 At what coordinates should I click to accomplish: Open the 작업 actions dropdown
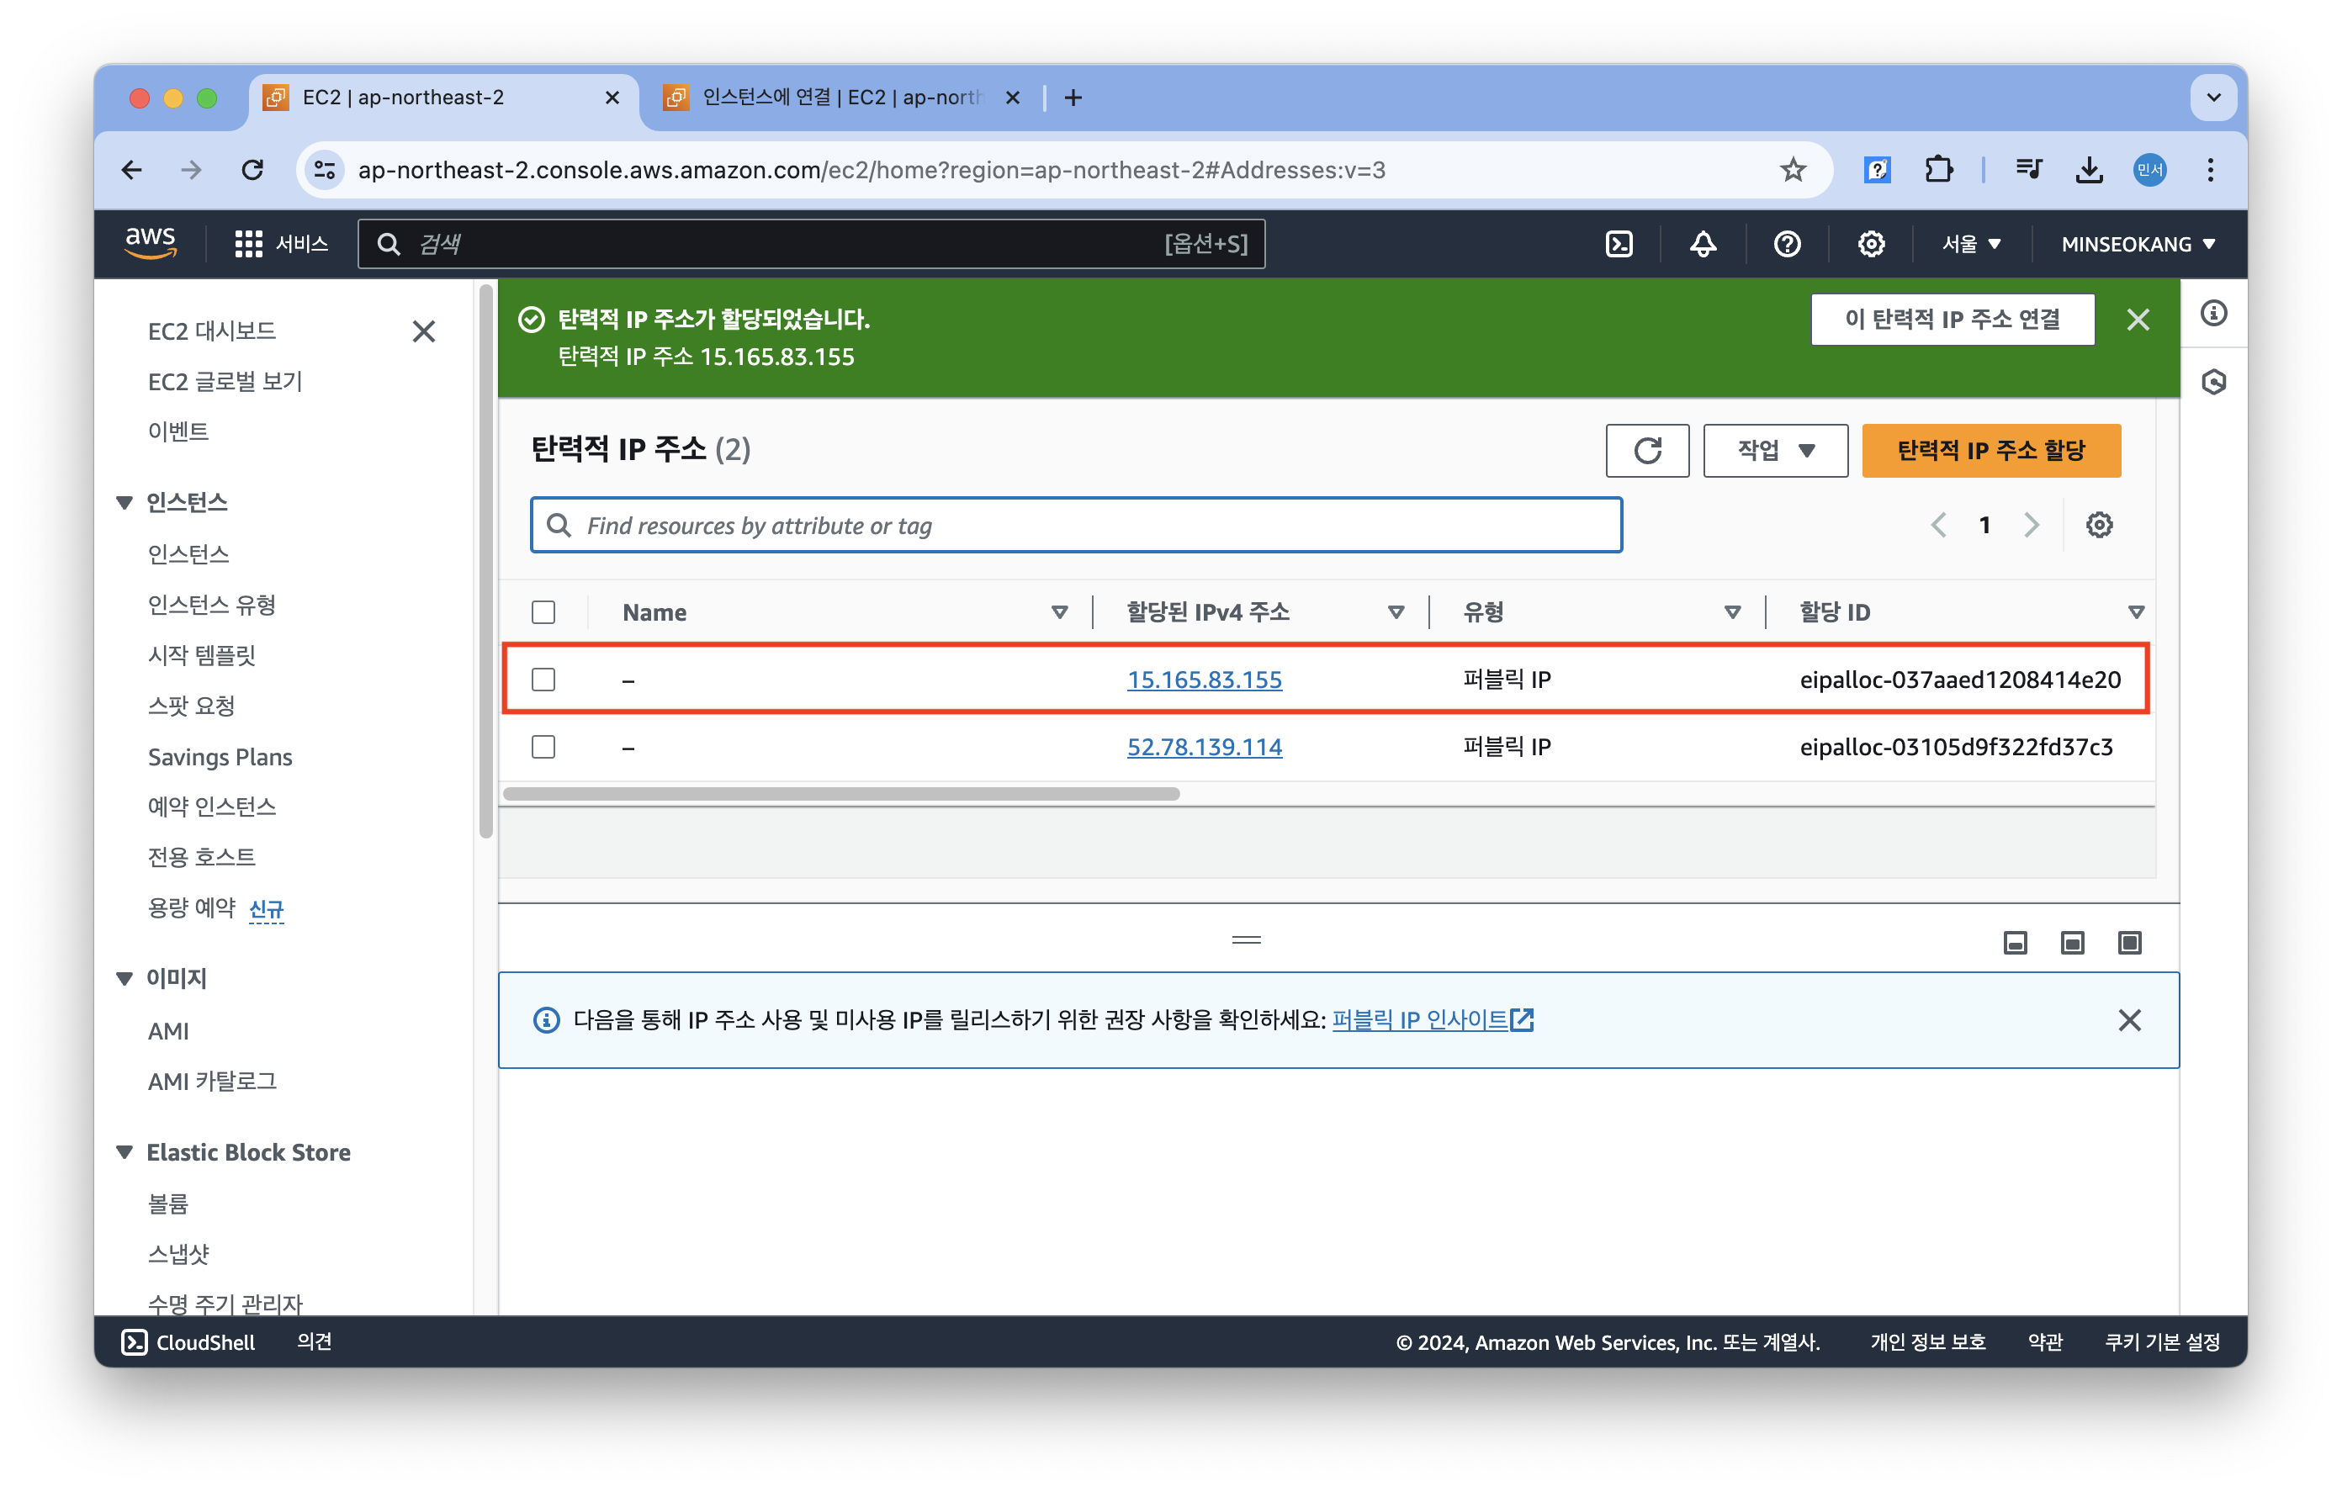pyautogui.click(x=1775, y=450)
